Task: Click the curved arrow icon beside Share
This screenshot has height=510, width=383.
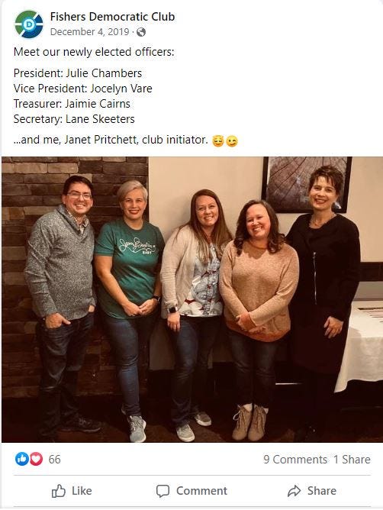Action: click(x=294, y=491)
